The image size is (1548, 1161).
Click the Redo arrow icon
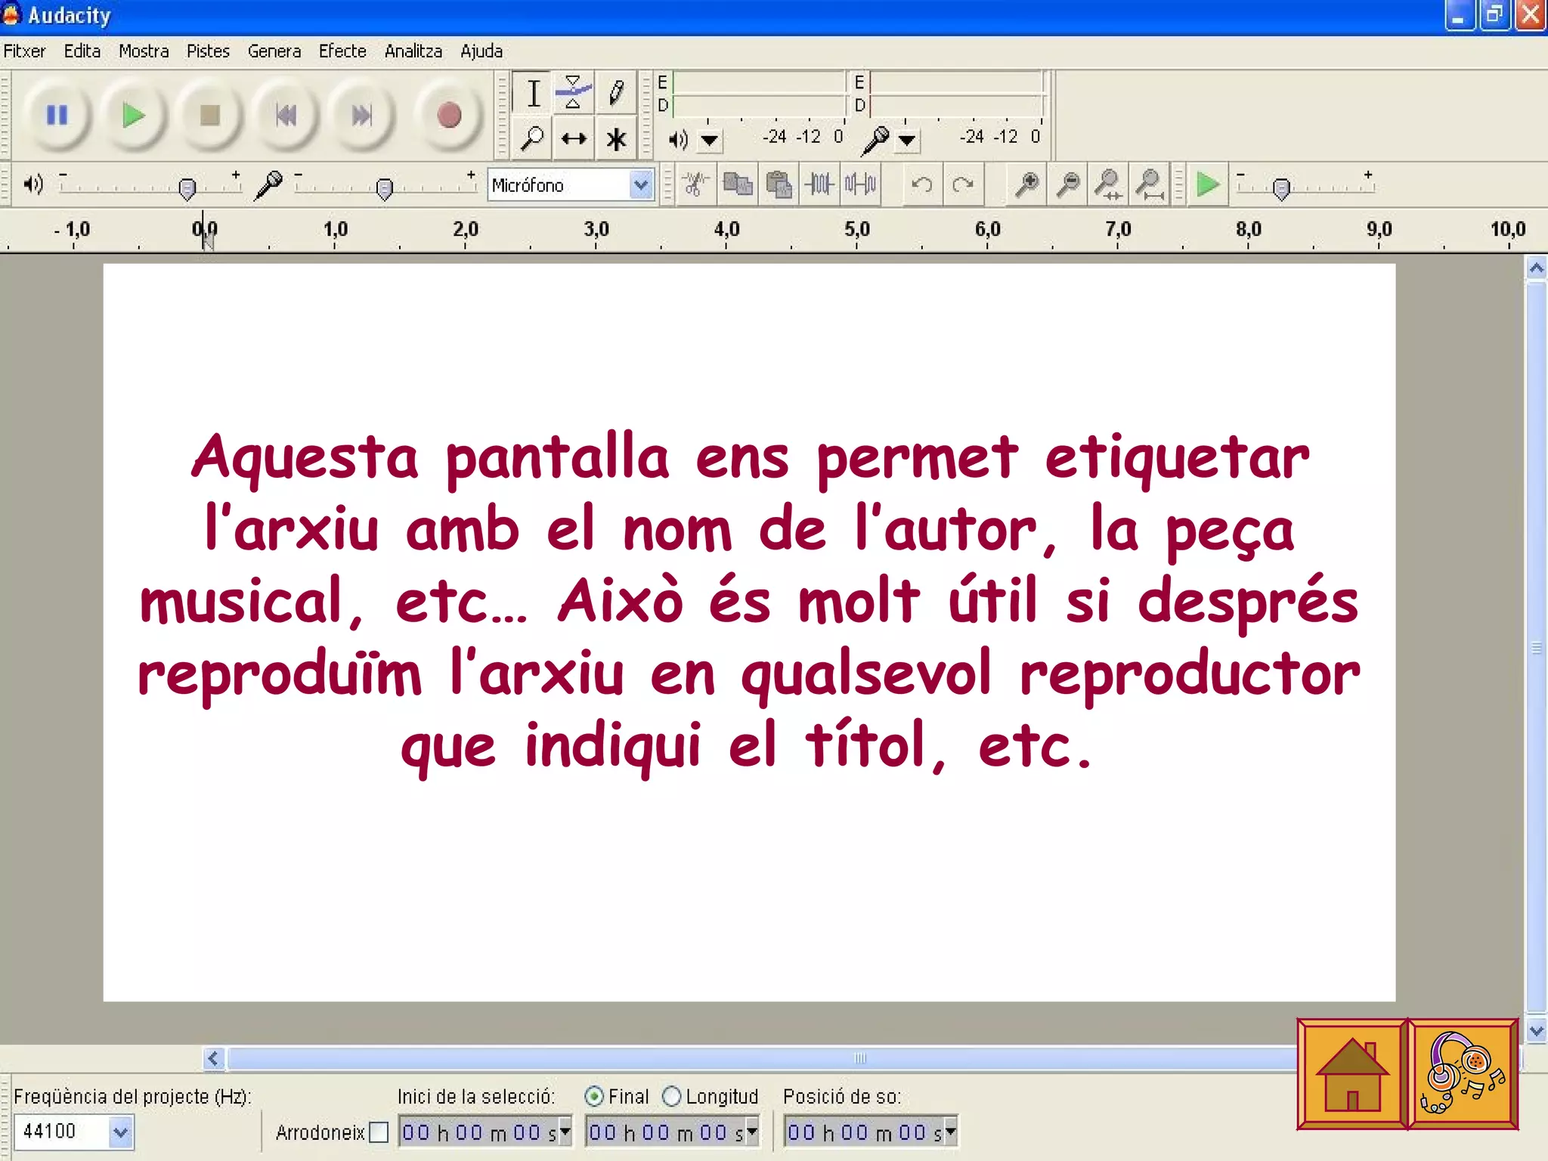(x=962, y=184)
